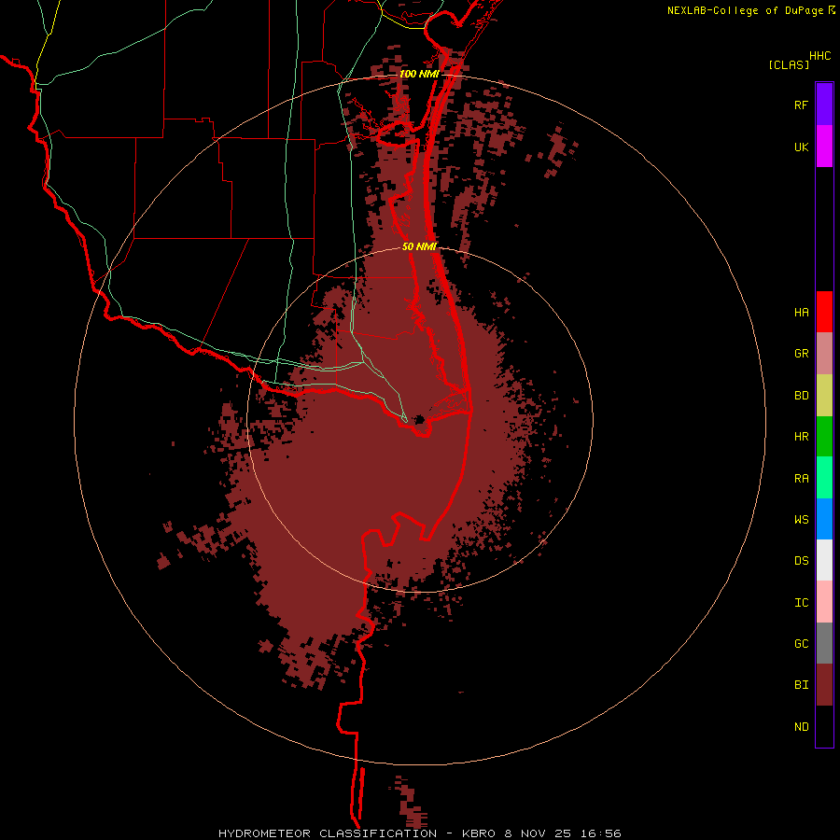Click the "ND" legend label
Screen dimensions: 840x840
(x=801, y=727)
